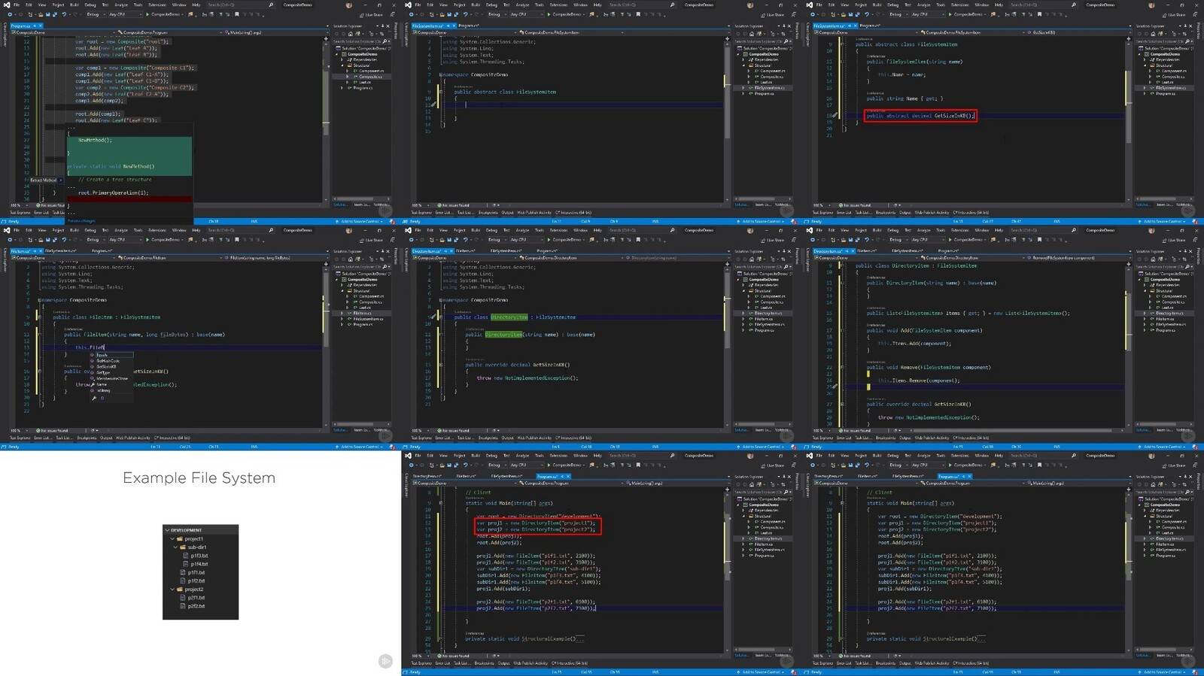Click search box in Remove-method frame title bar

(1044, 230)
